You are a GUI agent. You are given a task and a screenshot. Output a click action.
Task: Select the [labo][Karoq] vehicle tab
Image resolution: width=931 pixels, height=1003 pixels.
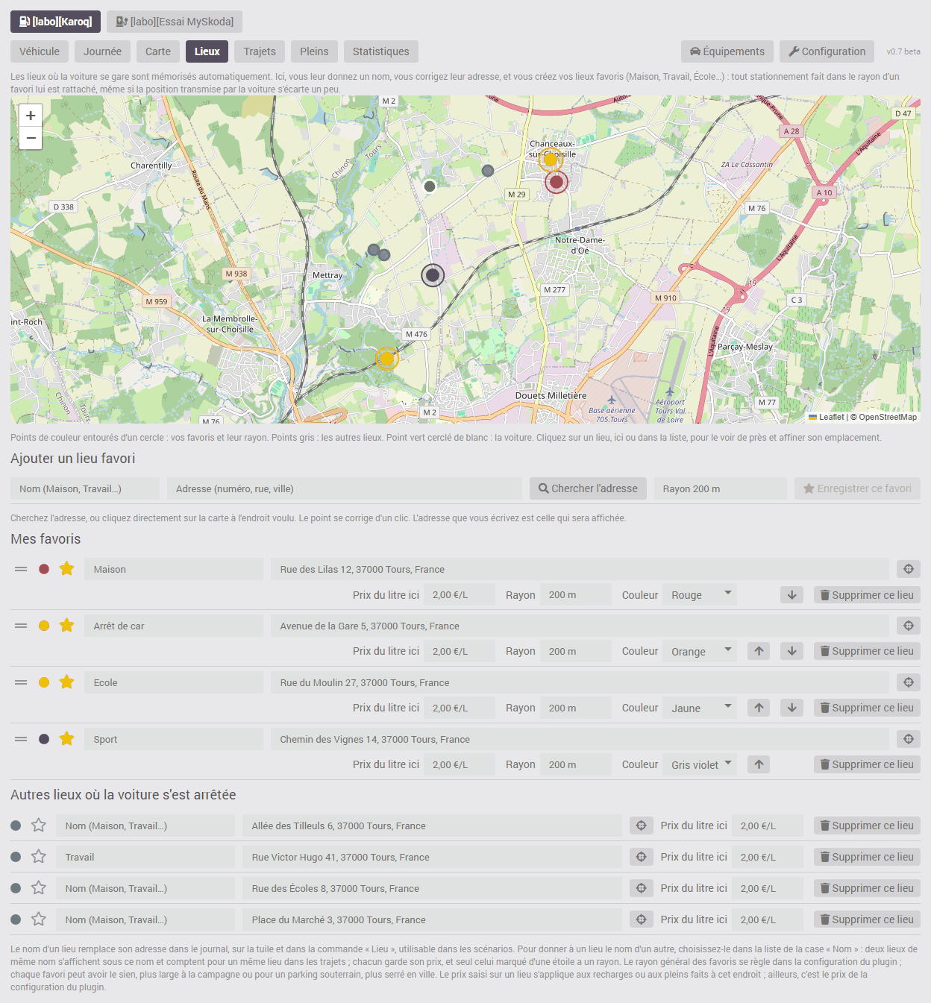(55, 22)
